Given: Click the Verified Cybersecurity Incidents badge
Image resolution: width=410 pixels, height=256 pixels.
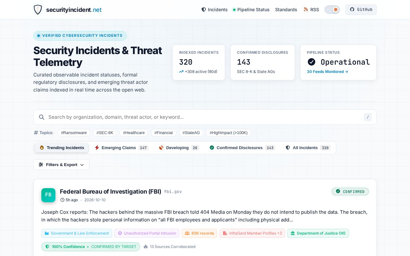Looking at the screenshot, I should coord(80,36).
